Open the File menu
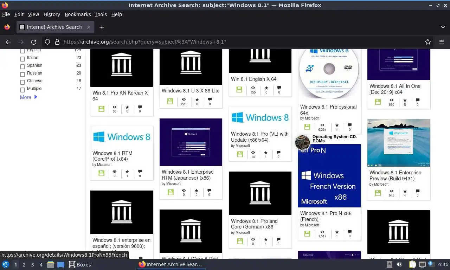Viewport: 450px width, 270px height. click(x=6, y=14)
